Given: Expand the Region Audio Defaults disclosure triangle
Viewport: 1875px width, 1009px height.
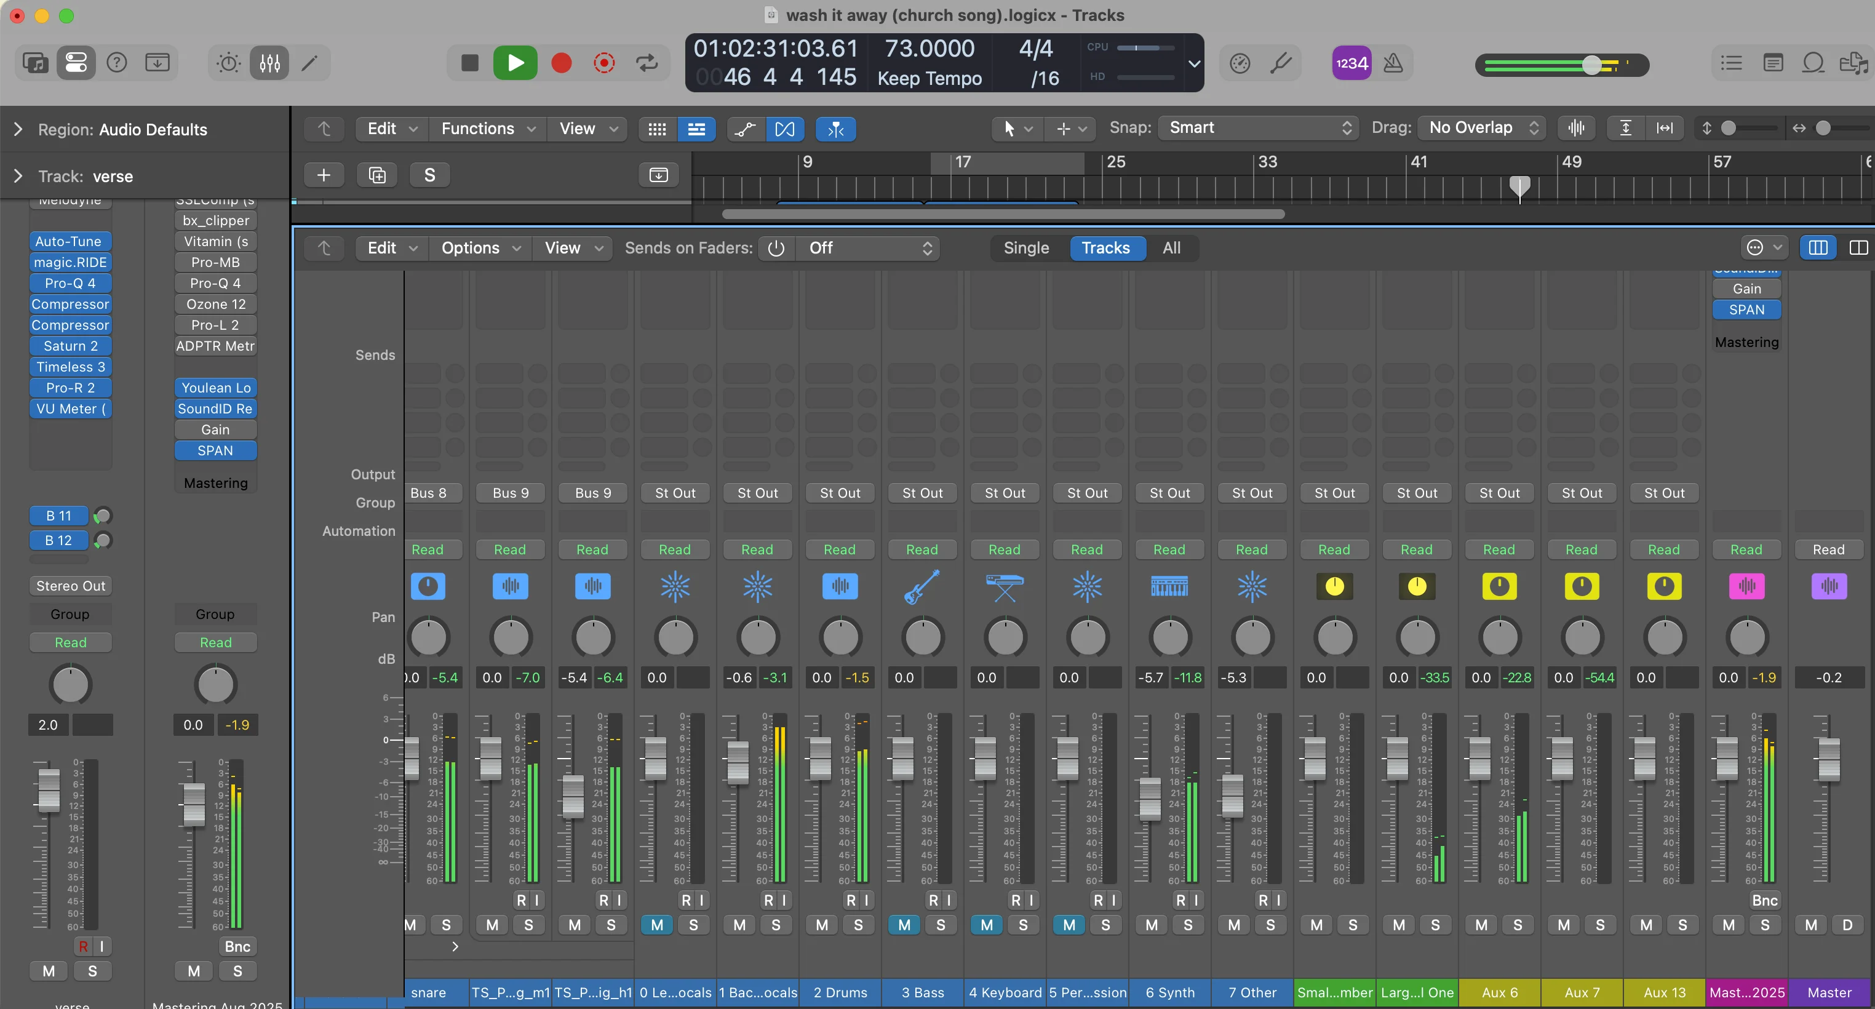Looking at the screenshot, I should (17, 129).
